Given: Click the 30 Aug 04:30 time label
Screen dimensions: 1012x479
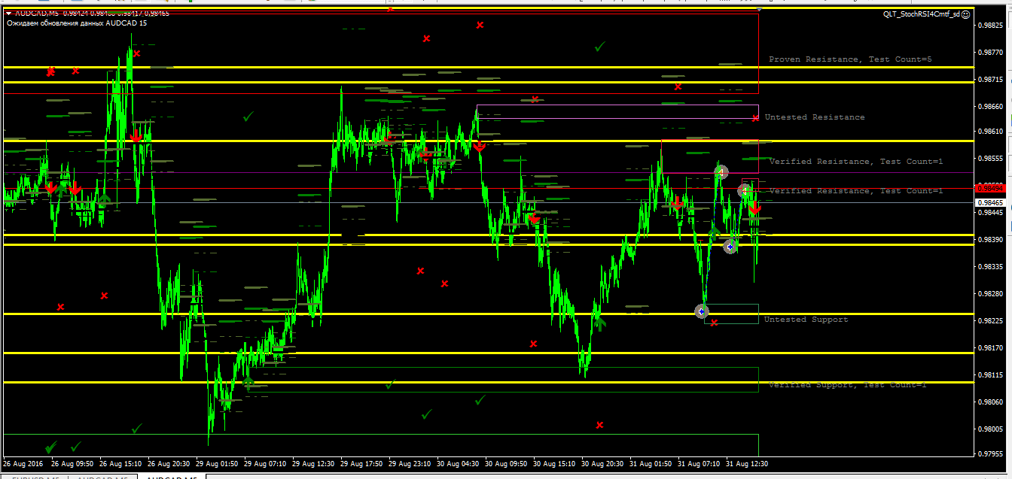Looking at the screenshot, I should coord(459,464).
